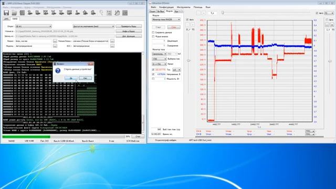Click the floppy disk save icon in UFPI toolbar
The height and width of the screenshot is (189, 336).
[x=6, y=13]
